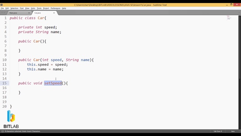Click line number 15 in the gutter
The width and height of the screenshot is (241, 136).
(5, 83)
